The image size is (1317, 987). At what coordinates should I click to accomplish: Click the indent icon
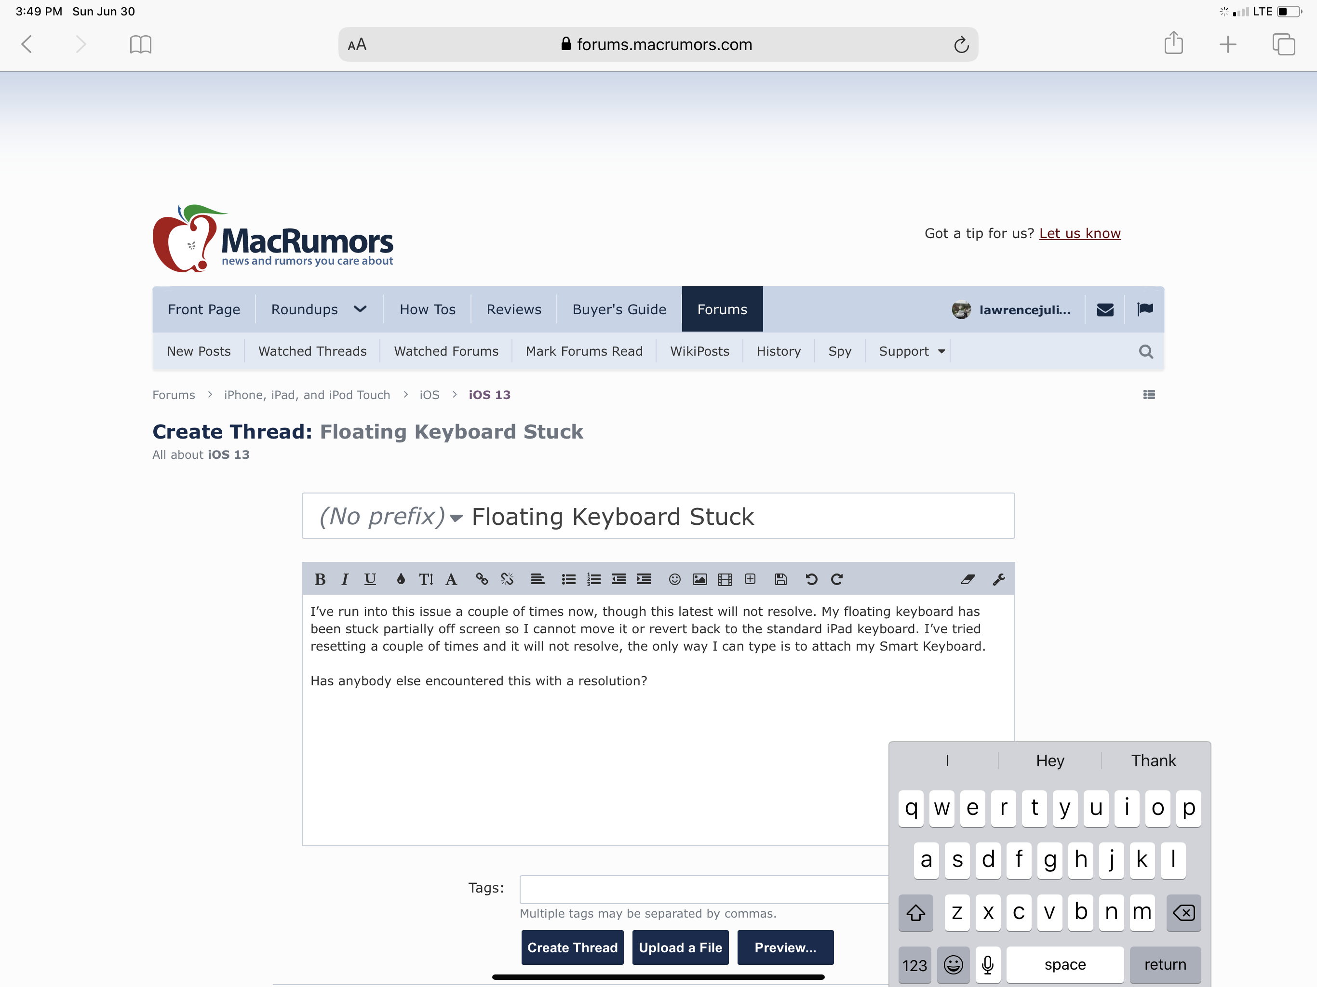644,579
